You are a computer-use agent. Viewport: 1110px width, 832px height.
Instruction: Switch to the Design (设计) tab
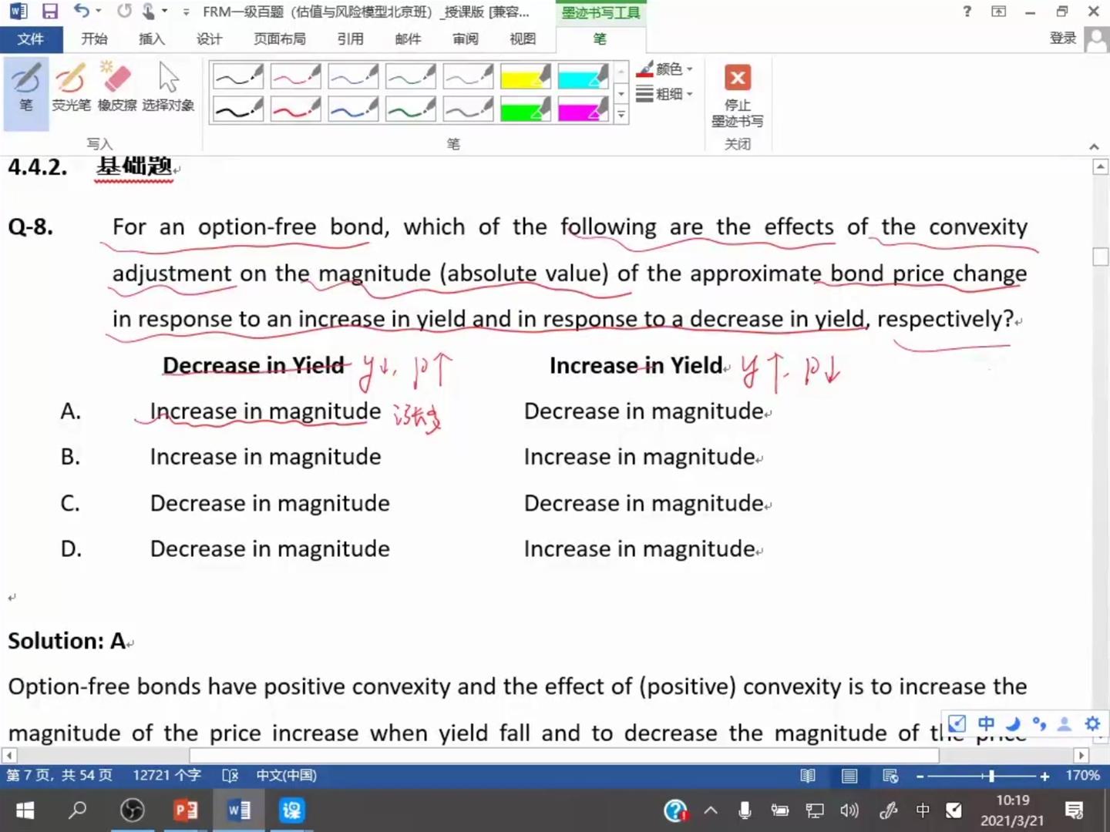tap(209, 39)
